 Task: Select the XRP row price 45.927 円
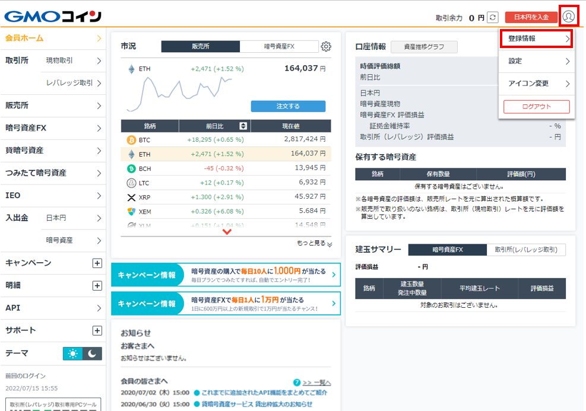click(310, 197)
